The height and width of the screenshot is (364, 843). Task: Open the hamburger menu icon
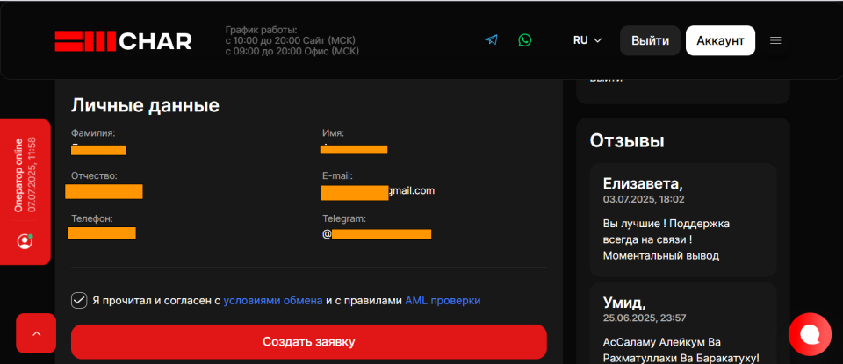click(x=775, y=40)
